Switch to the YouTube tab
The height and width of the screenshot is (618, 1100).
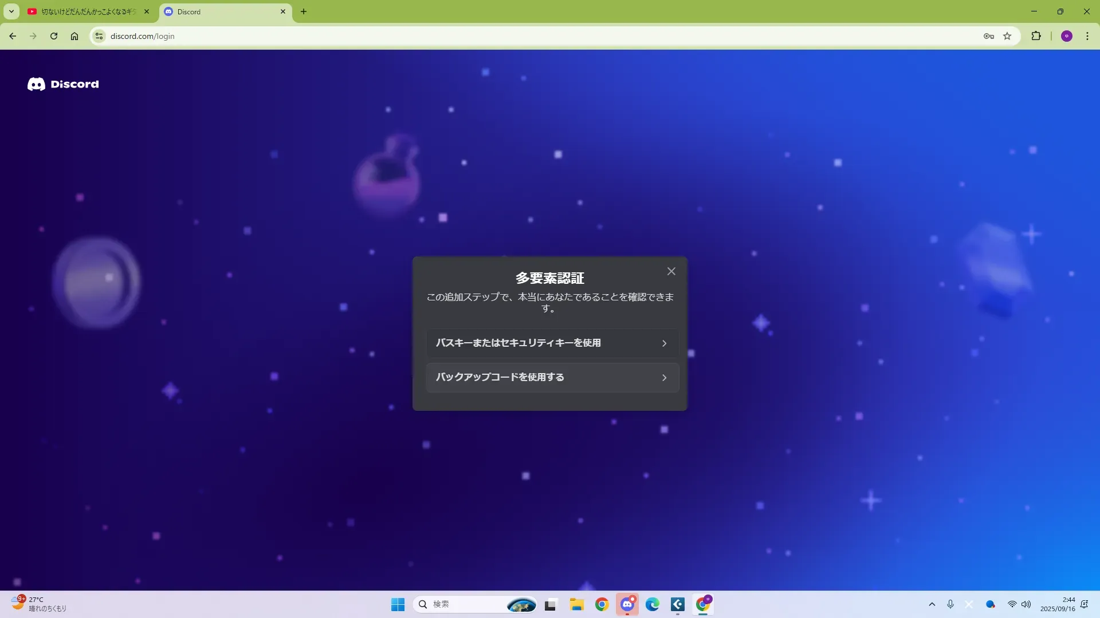[88, 11]
